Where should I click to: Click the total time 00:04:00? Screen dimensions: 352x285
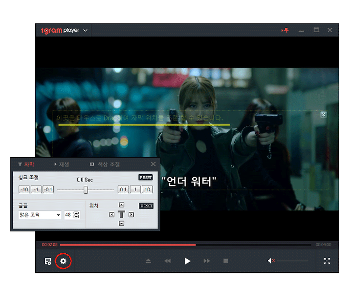coord(323,244)
